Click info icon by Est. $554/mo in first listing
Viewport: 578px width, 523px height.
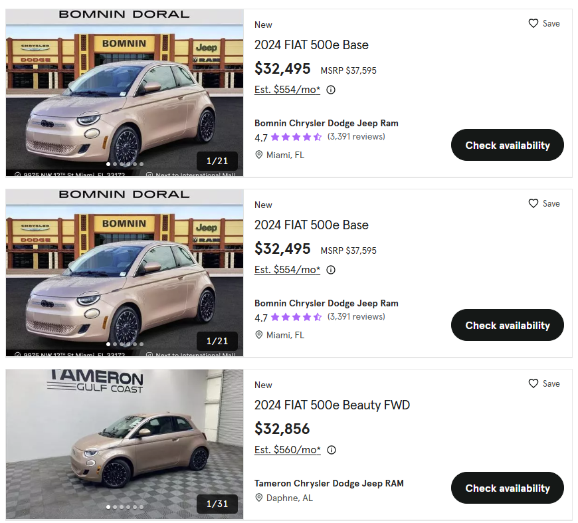(x=331, y=90)
